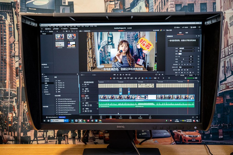Click the timeline zoom in plus icon
Screen dimensions: 233x155
point(169,78)
